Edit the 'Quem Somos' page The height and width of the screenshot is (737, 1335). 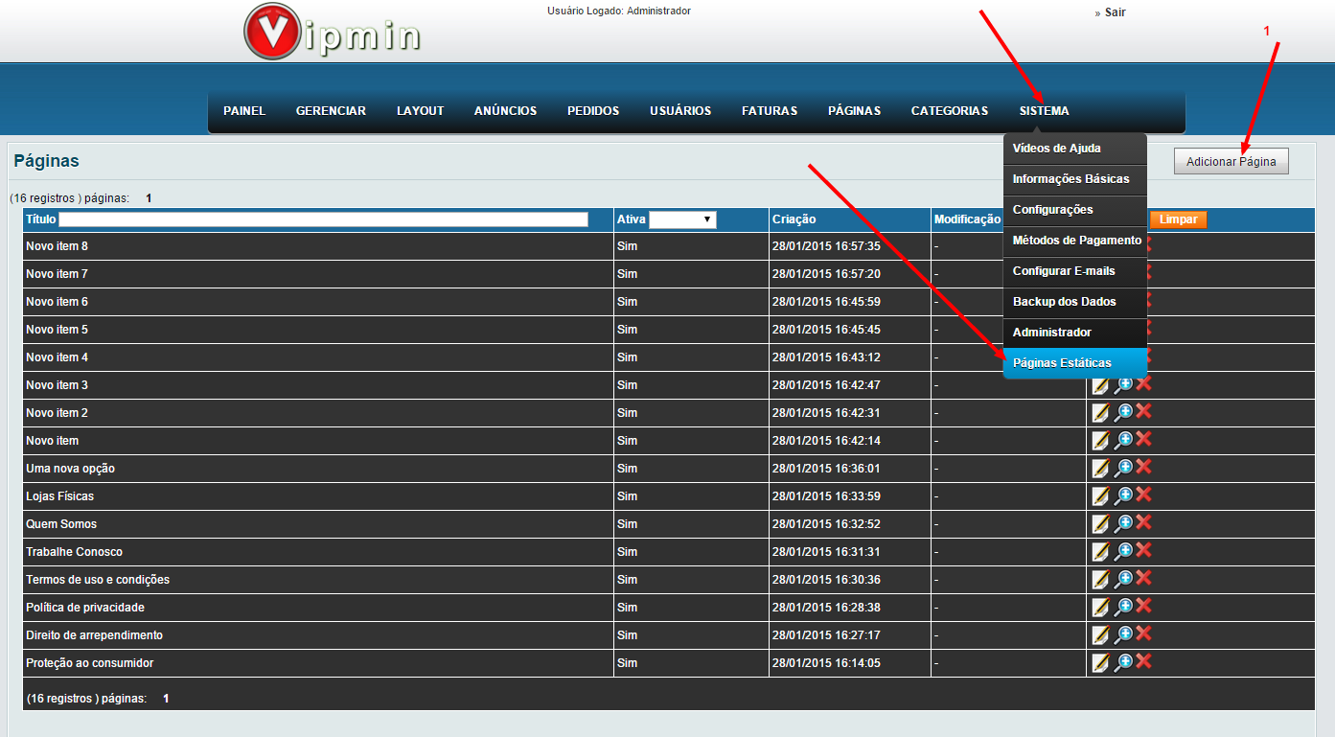pyautogui.click(x=1100, y=524)
